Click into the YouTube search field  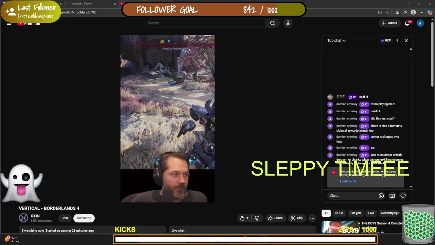[x=205, y=23]
